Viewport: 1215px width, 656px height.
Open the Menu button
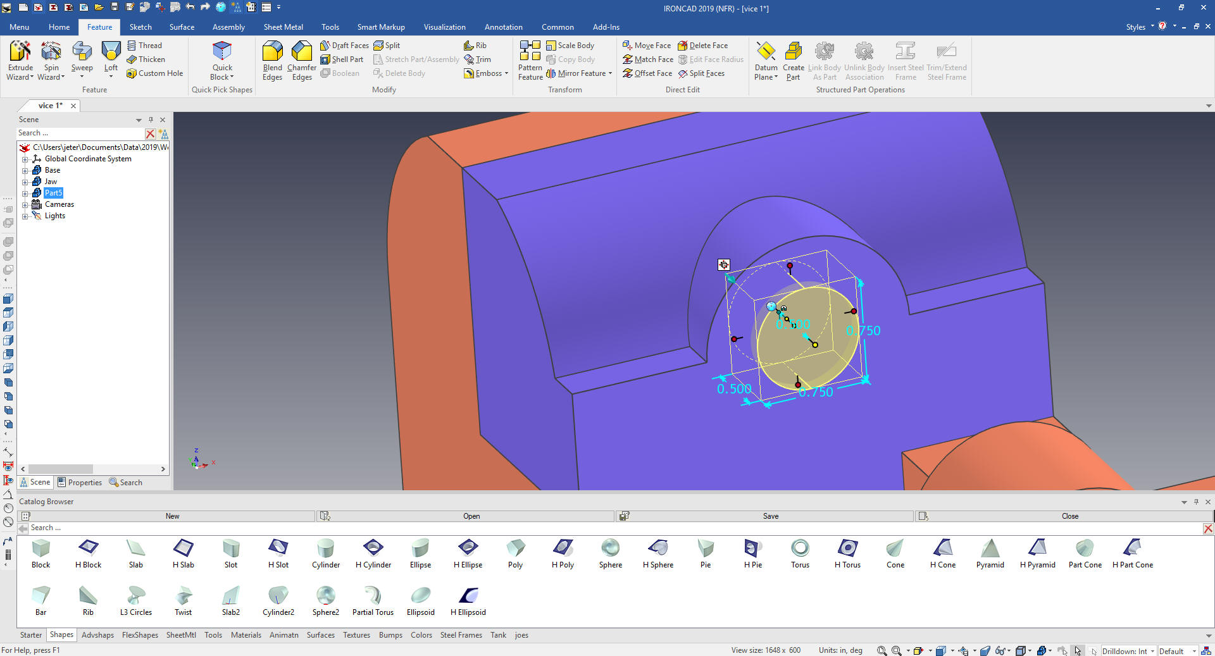pyautogui.click(x=19, y=27)
